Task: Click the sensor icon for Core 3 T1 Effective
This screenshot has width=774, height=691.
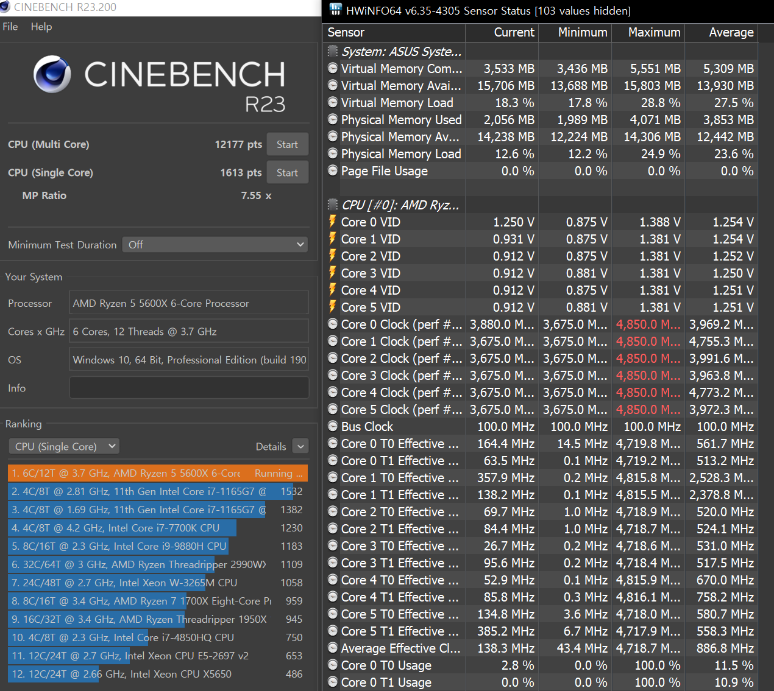Action: point(333,563)
